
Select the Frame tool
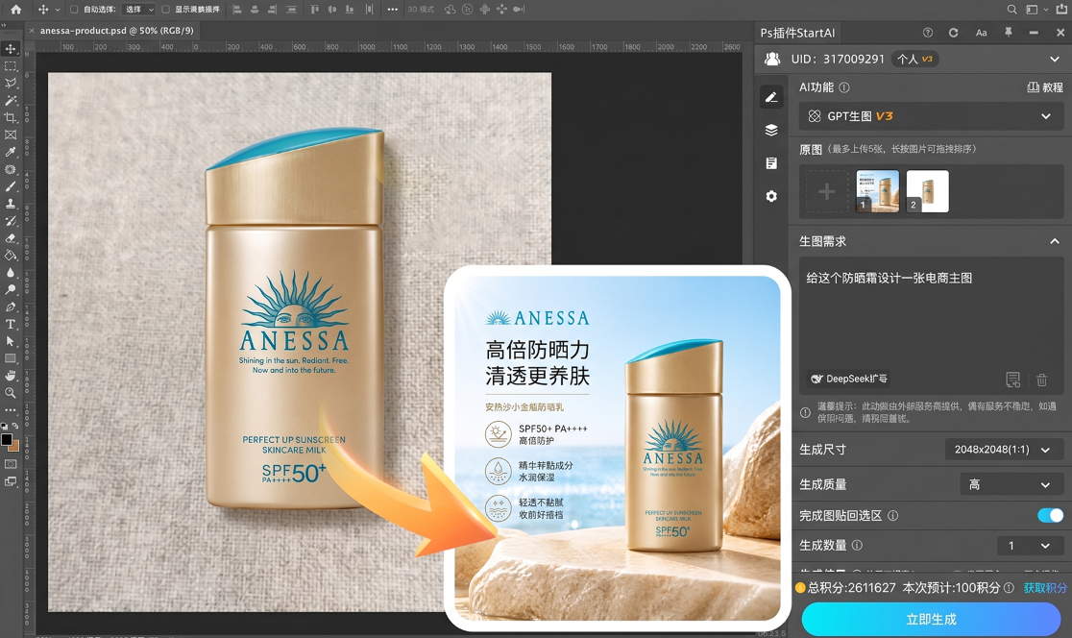[11, 135]
